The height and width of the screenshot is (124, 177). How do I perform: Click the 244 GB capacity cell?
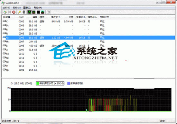tap(33, 41)
